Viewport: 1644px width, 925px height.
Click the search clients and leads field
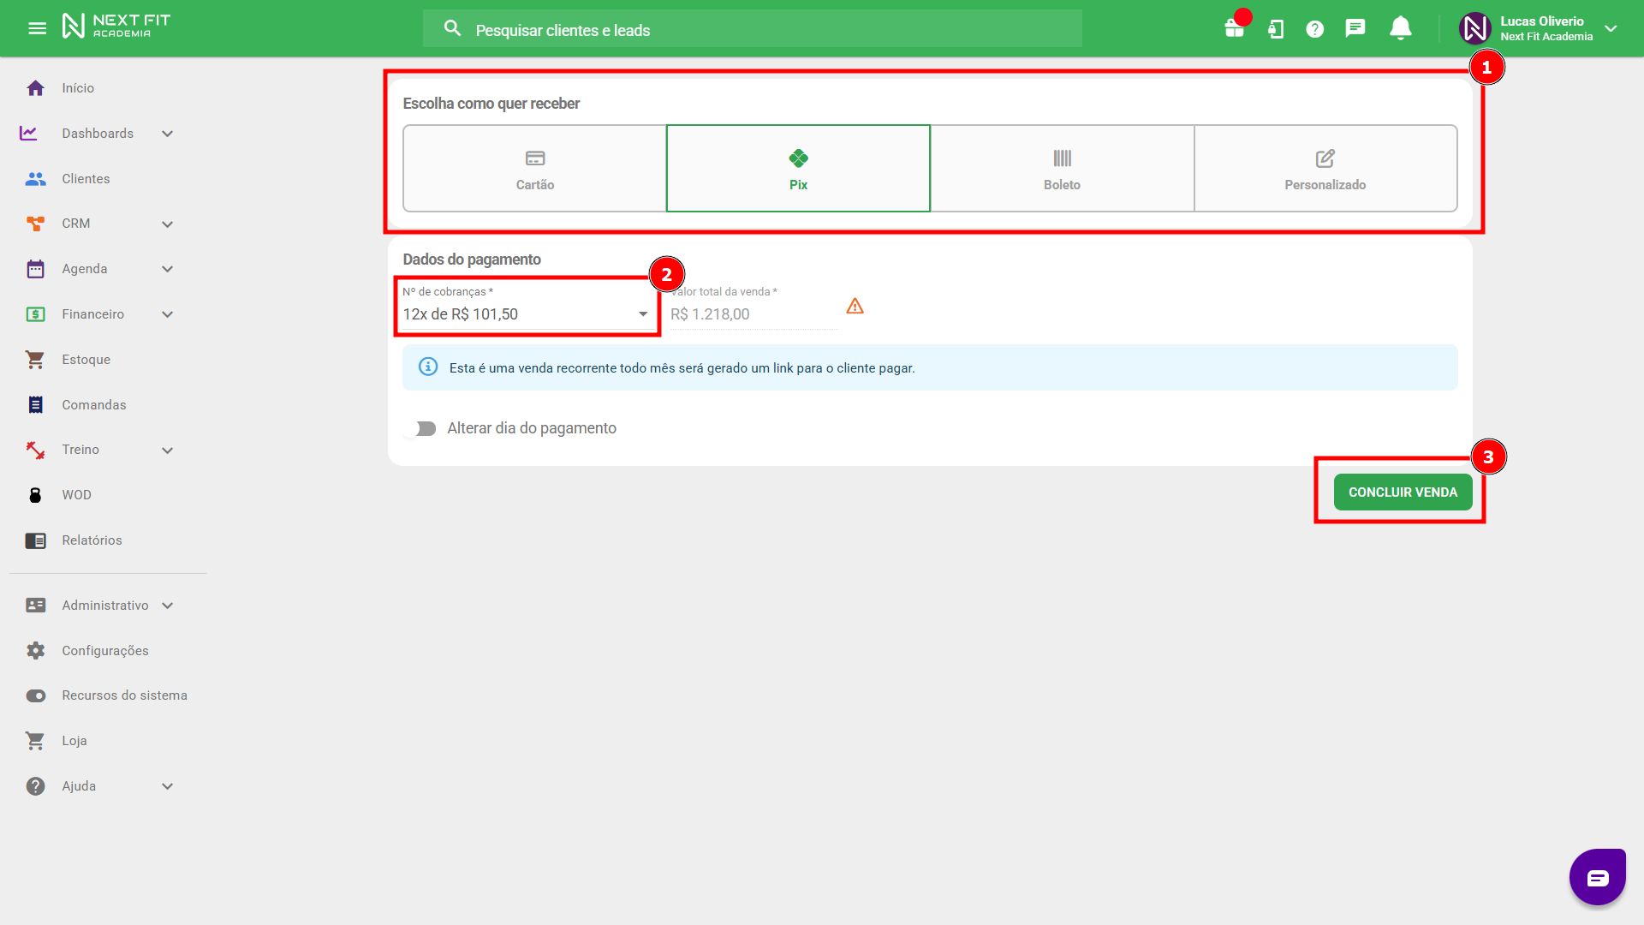(x=753, y=30)
